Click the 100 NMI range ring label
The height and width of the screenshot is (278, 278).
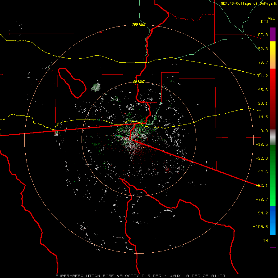pos(139,24)
